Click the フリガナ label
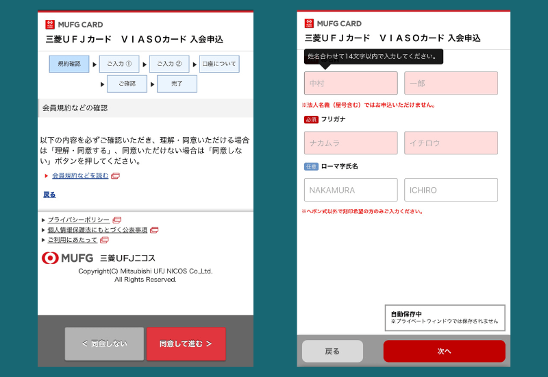Viewport: 548px width, 377px height. pyautogui.click(x=333, y=119)
